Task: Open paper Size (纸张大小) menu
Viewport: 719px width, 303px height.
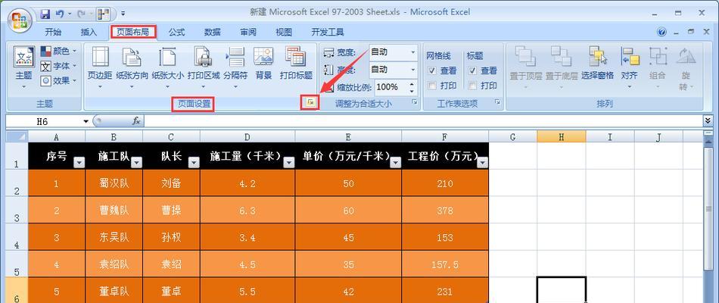Action: click(x=167, y=68)
